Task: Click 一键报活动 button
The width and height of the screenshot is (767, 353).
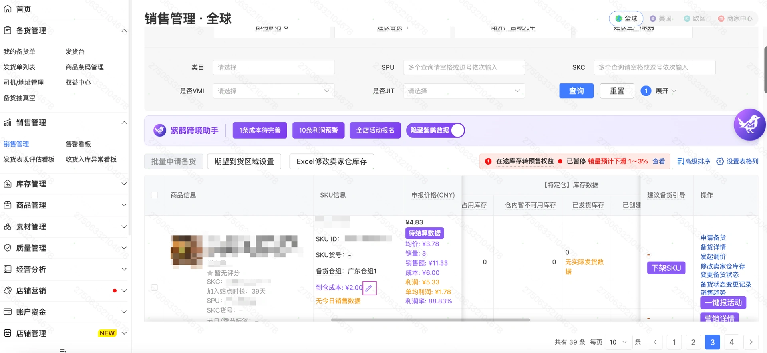Action: pyautogui.click(x=723, y=303)
